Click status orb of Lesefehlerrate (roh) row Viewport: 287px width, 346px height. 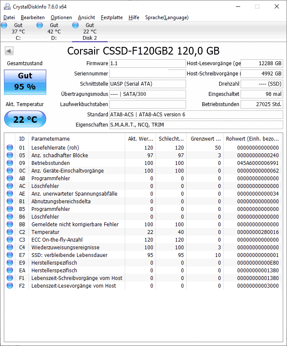10,147
